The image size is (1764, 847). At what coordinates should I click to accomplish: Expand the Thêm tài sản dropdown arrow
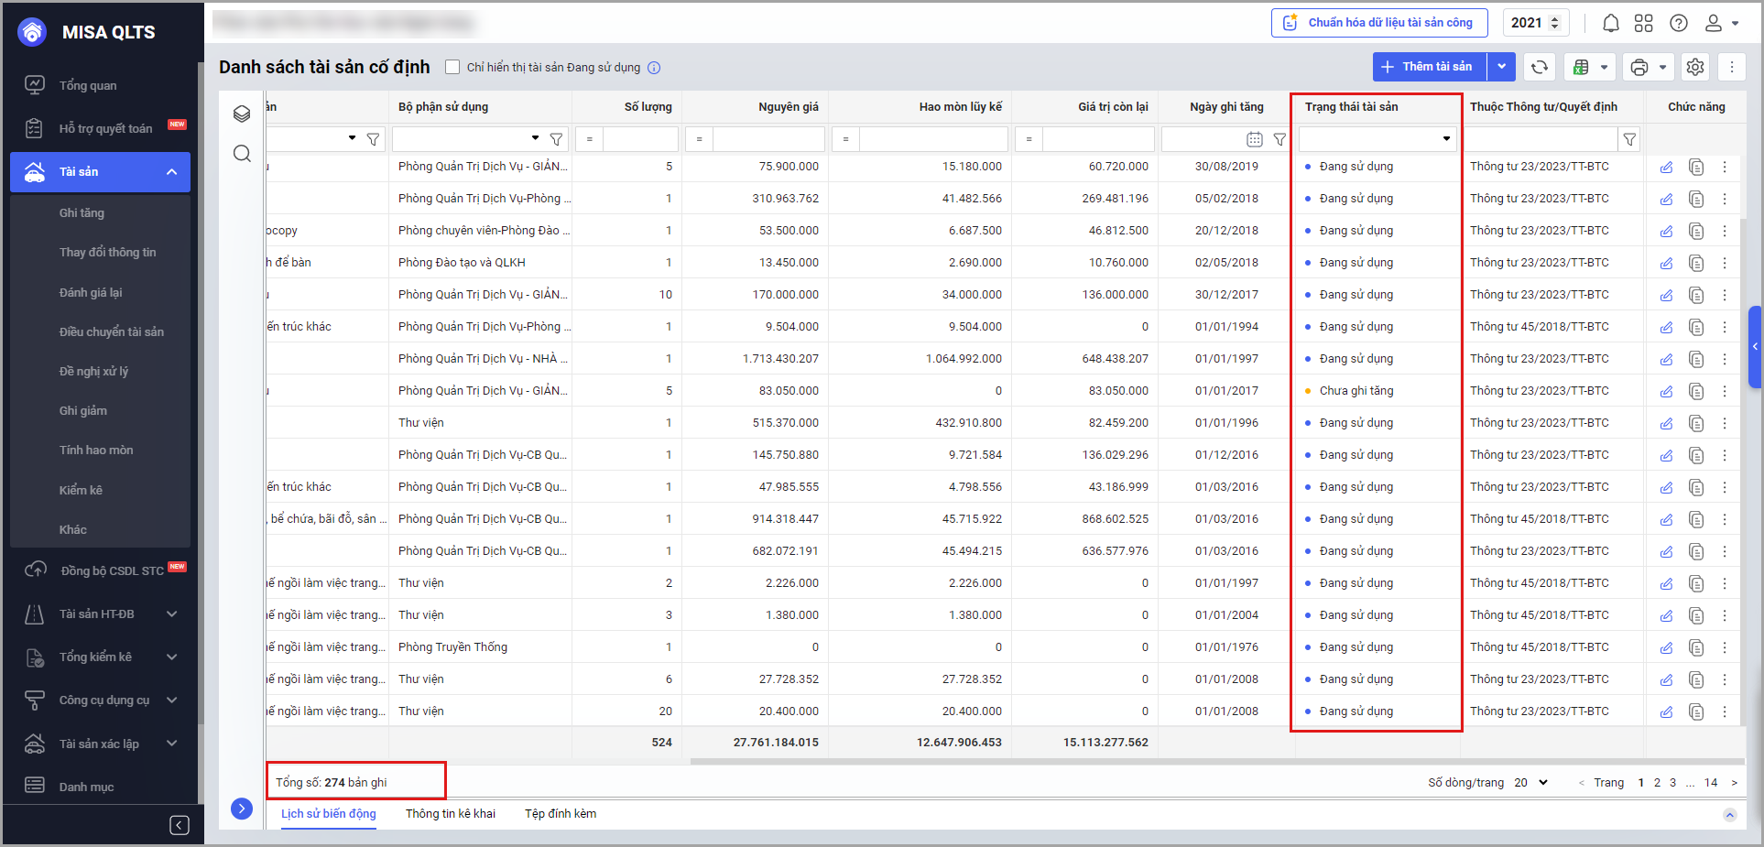pos(1502,67)
